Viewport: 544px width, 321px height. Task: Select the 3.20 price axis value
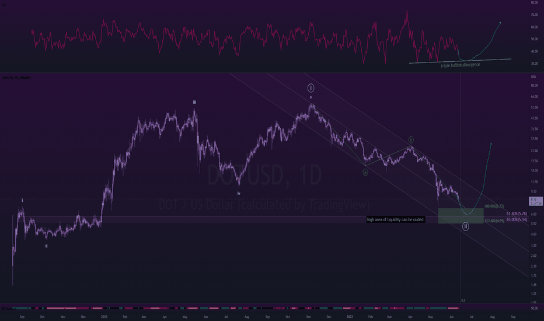tap(533, 245)
